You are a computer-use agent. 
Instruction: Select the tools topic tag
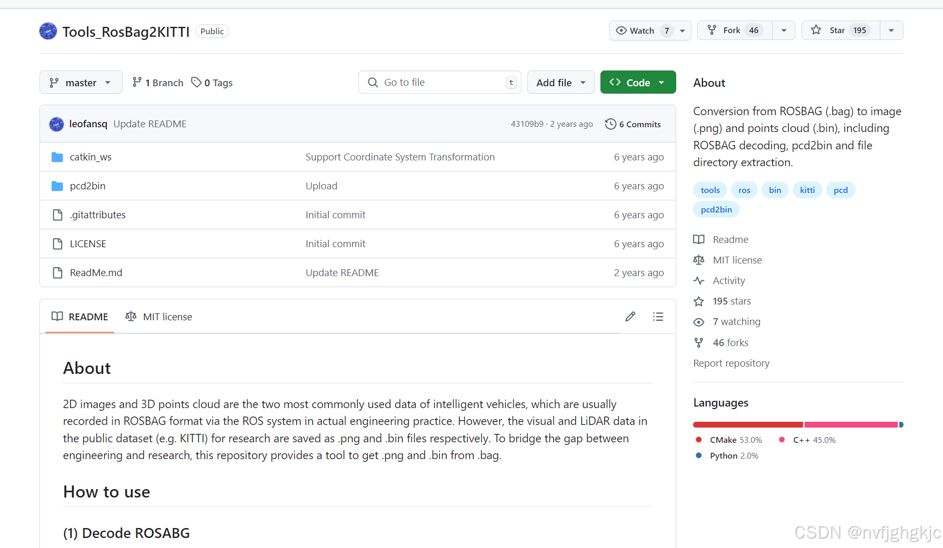click(x=710, y=190)
